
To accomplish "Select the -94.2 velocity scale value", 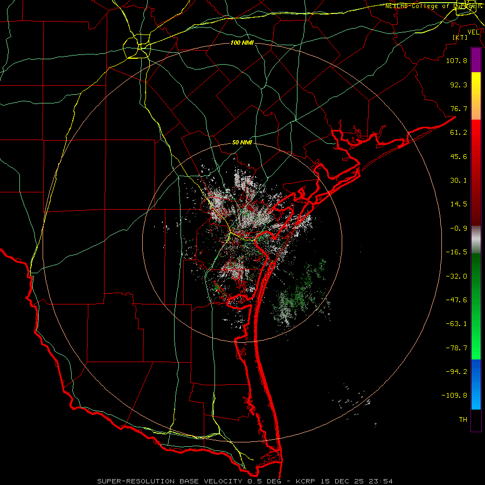I will tap(456, 372).
